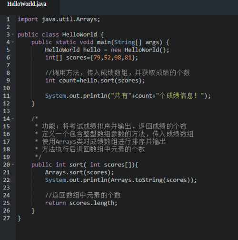The height and width of the screenshot is (240, 238).
Task: Collapse the block comment fold arrow
Action: pos(13,119)
